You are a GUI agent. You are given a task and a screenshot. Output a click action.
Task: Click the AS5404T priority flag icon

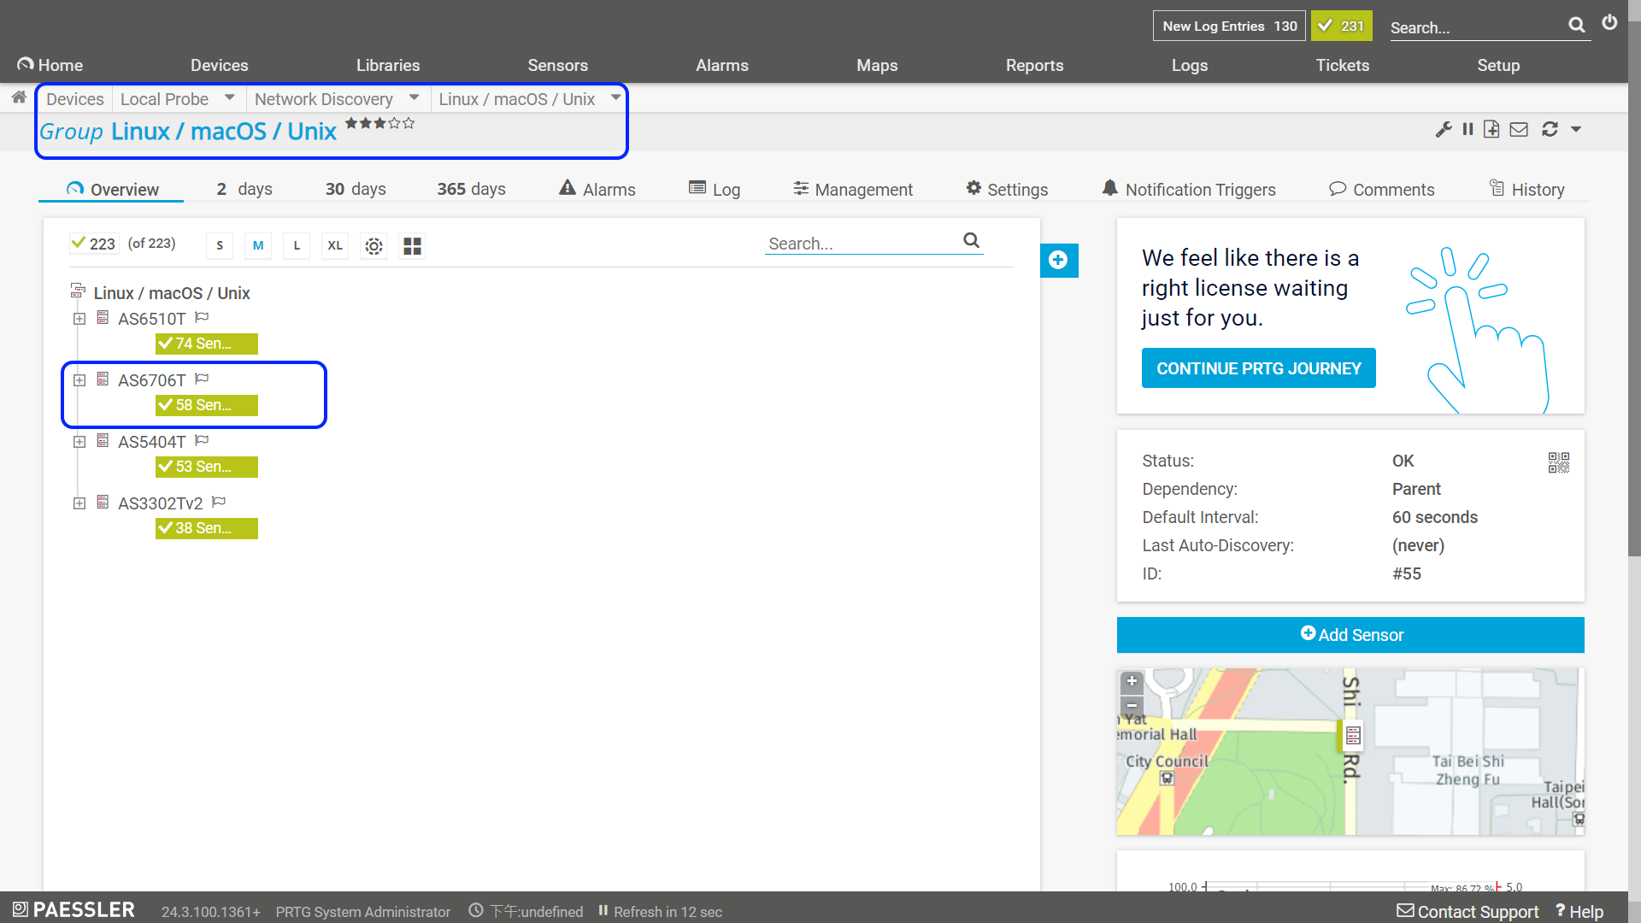click(202, 440)
